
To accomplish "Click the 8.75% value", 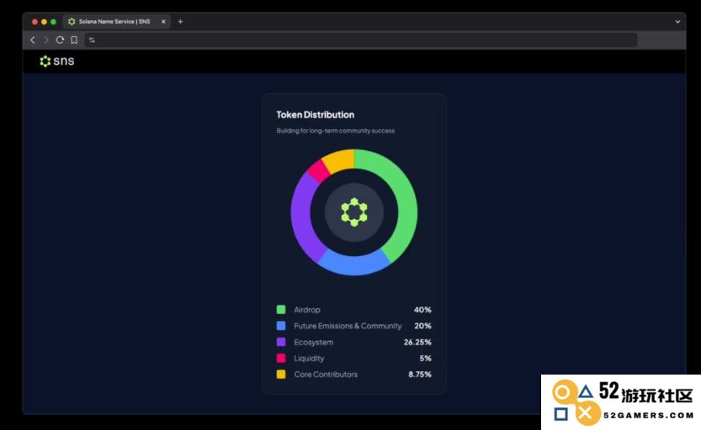I will coord(419,375).
